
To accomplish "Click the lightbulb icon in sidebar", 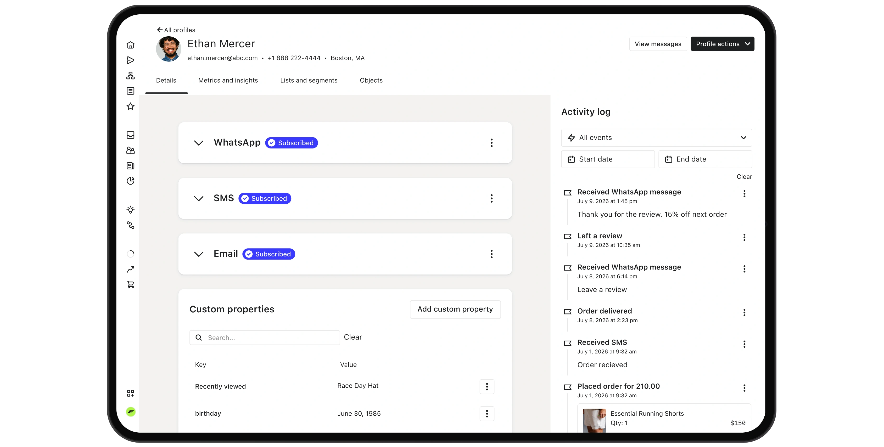I will coord(130,210).
